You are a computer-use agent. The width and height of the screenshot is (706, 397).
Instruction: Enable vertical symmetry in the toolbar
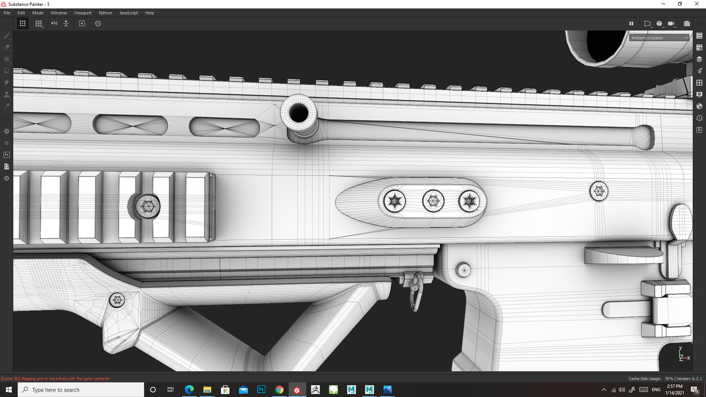[66, 24]
